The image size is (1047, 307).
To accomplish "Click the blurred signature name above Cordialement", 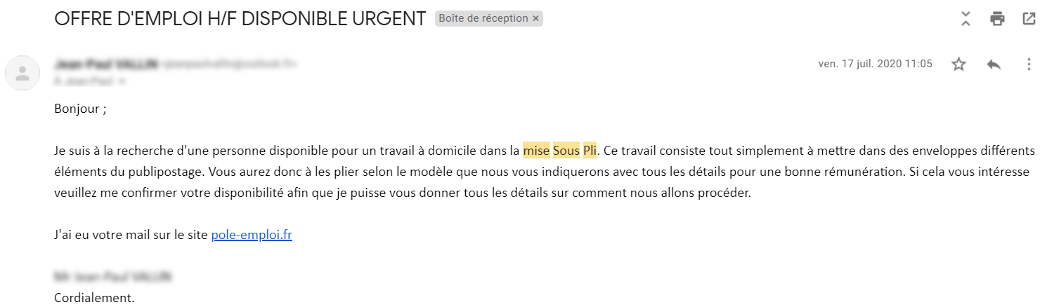I will click(x=112, y=277).
